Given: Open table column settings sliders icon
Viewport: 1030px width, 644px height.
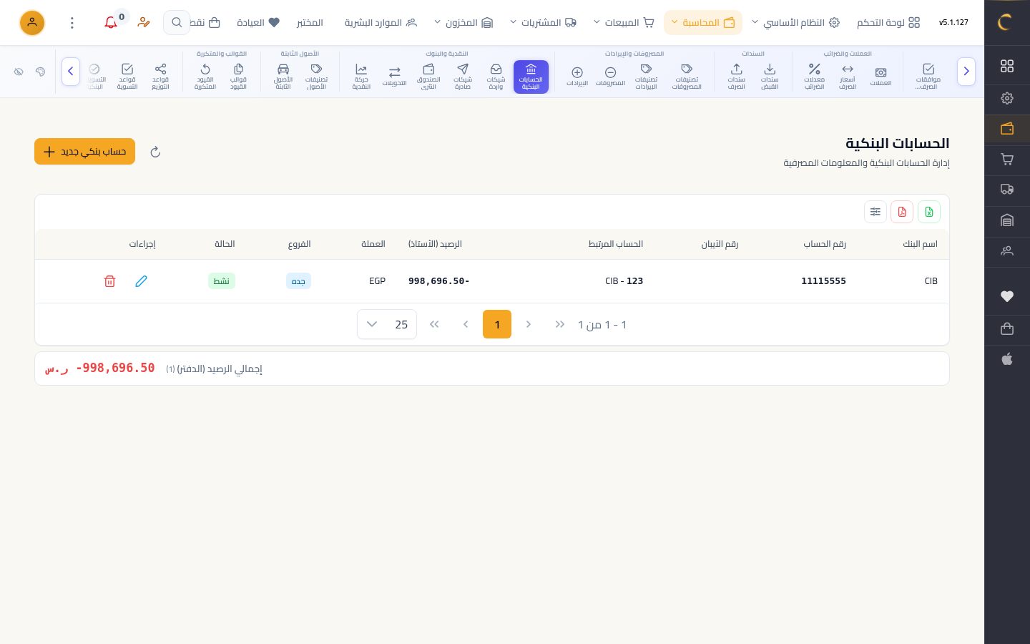Looking at the screenshot, I should [x=875, y=212].
